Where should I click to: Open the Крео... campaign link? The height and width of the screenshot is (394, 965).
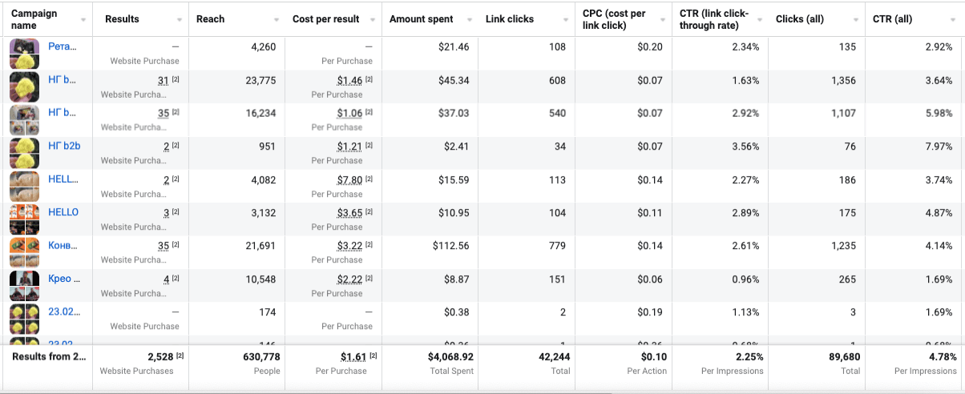[x=63, y=279]
